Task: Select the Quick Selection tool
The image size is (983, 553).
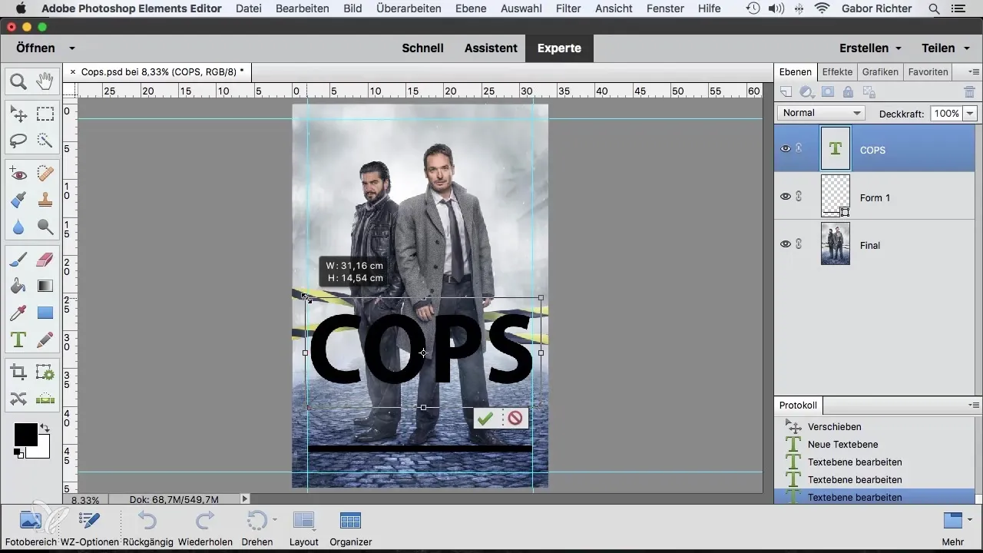Action: tap(45, 141)
